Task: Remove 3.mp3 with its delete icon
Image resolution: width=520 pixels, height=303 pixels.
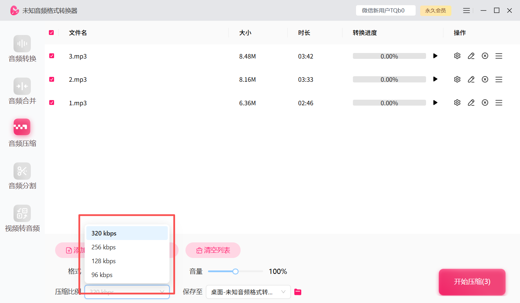Action: coord(485,56)
